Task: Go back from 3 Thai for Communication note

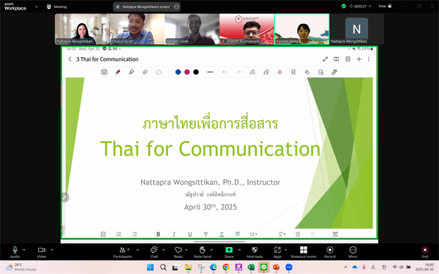Action: click(70, 59)
